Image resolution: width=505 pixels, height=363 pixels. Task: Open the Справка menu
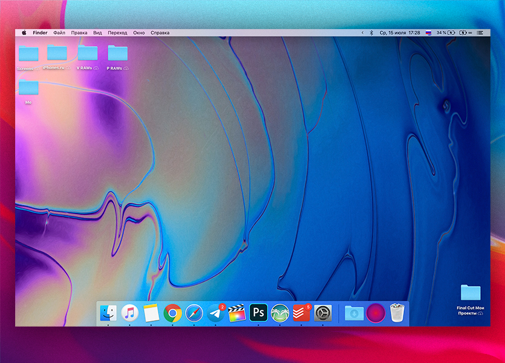click(160, 33)
